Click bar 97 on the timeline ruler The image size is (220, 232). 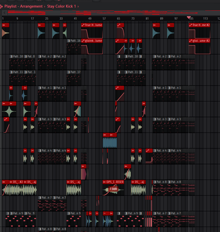(176, 19)
